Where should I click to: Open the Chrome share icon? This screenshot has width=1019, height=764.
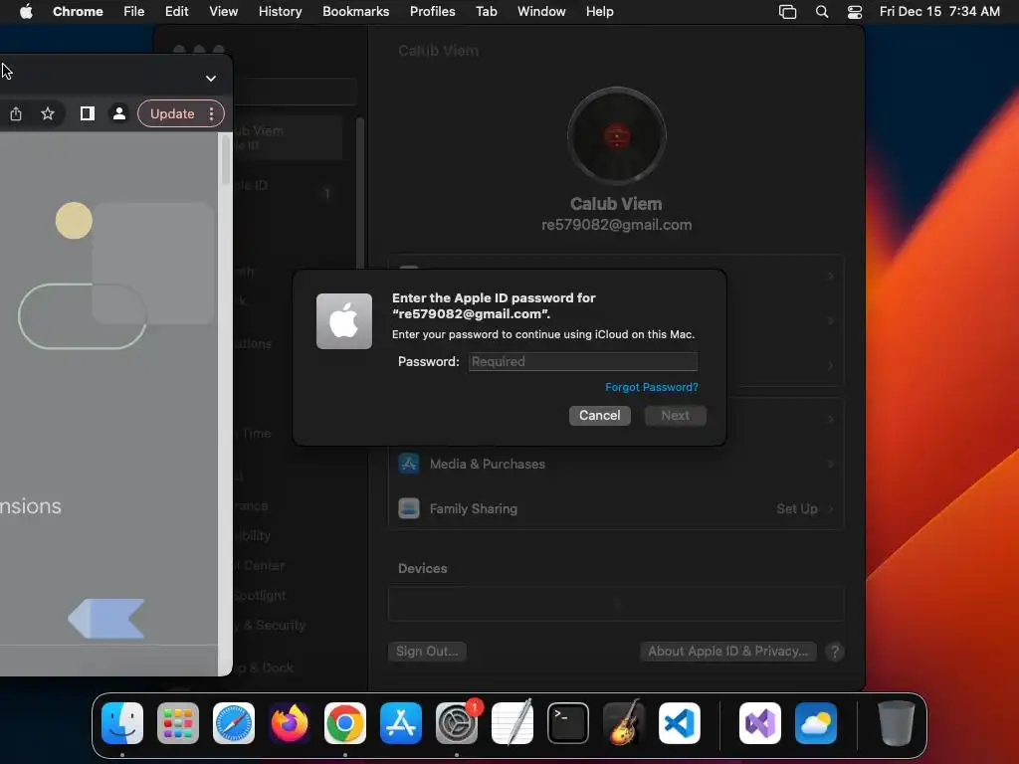pos(16,113)
